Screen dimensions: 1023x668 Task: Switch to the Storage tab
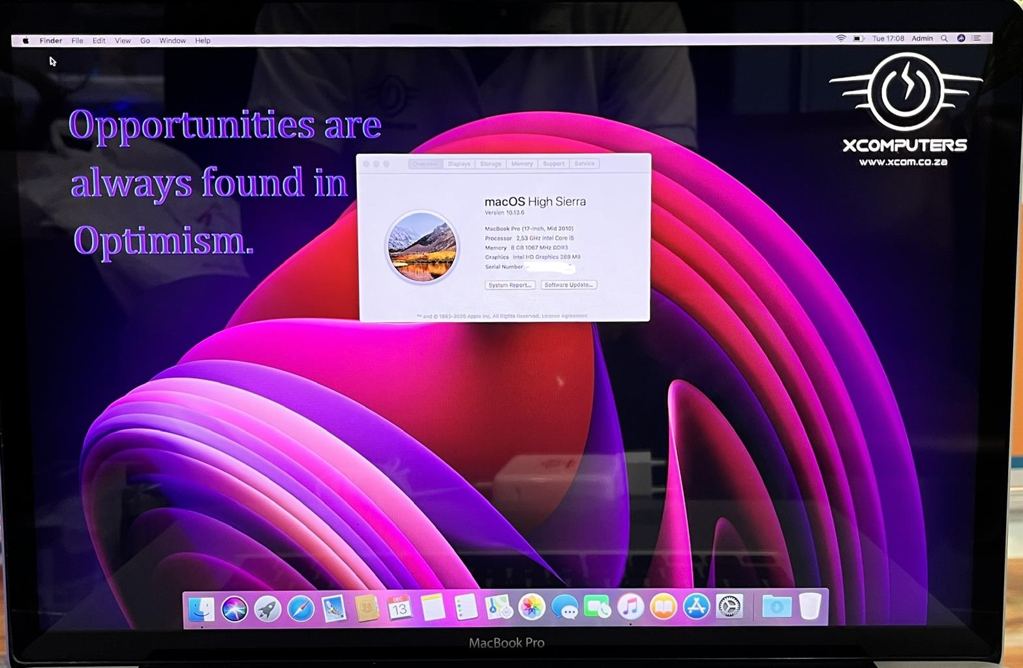(491, 164)
